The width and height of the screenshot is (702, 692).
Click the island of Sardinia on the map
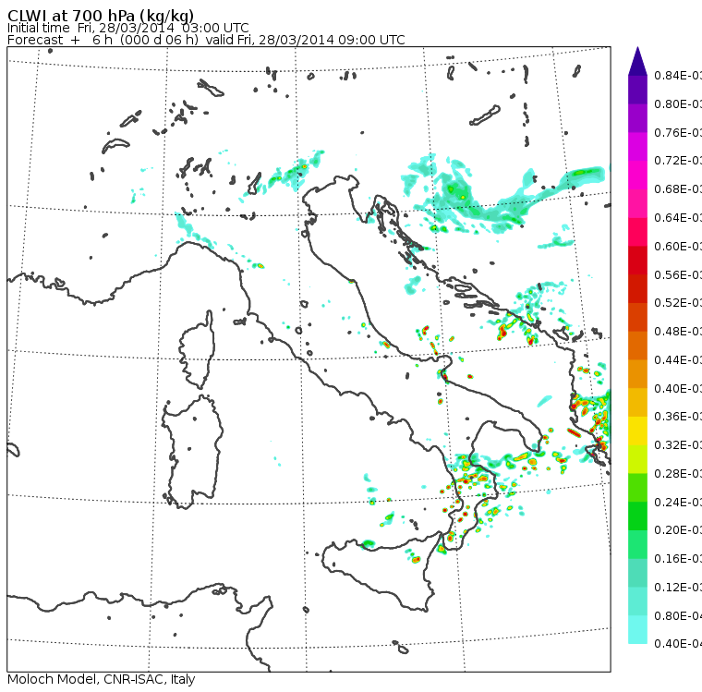(x=193, y=452)
